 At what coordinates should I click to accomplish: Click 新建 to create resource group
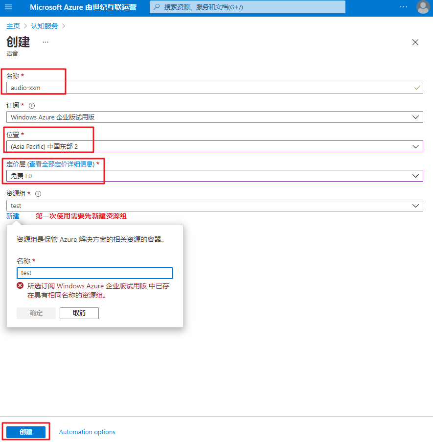coord(13,216)
